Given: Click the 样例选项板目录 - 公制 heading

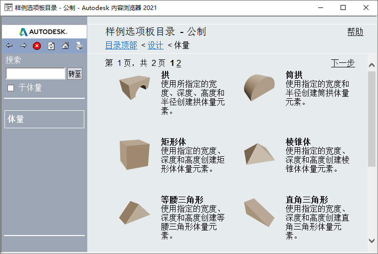Looking at the screenshot, I should (x=156, y=31).
